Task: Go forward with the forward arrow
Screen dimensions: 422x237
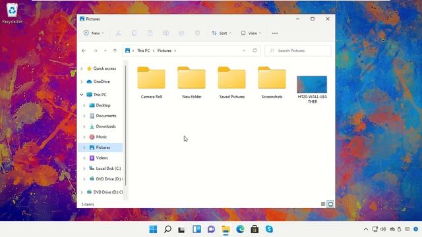Action: (x=95, y=51)
